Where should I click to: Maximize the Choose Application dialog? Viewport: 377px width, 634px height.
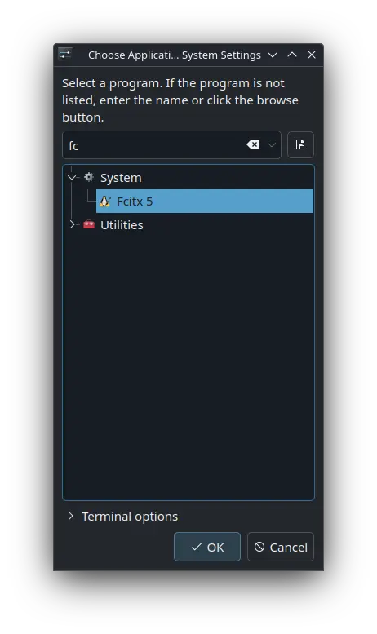(292, 55)
